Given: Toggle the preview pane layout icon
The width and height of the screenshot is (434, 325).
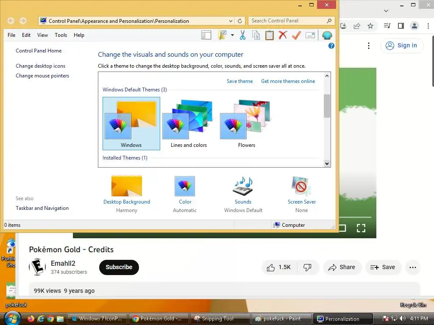Looking at the screenshot, I should pyautogui.click(x=206, y=35).
